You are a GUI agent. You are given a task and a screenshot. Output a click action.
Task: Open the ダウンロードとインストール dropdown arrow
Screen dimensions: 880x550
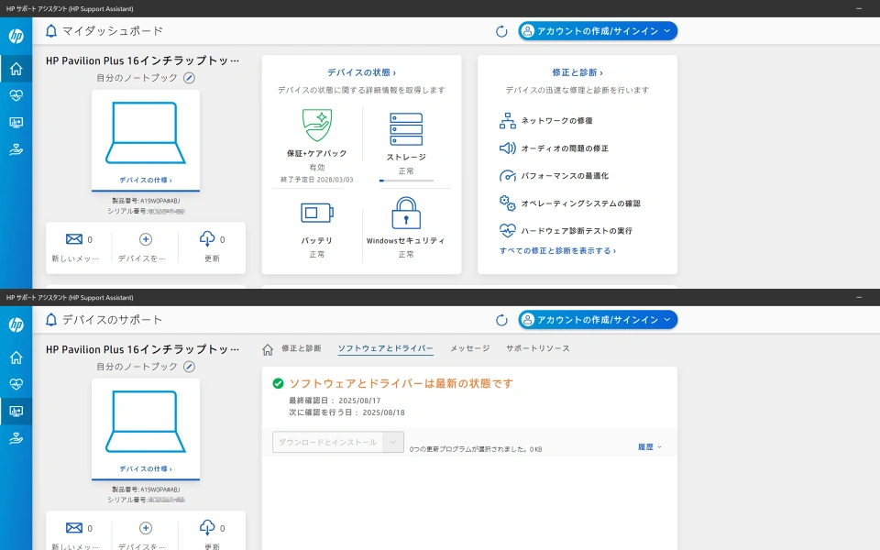pyautogui.click(x=393, y=442)
